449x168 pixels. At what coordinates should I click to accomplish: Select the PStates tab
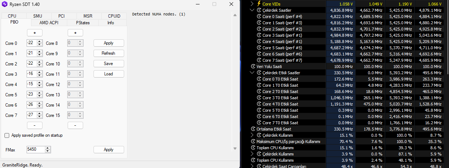[x=83, y=22]
